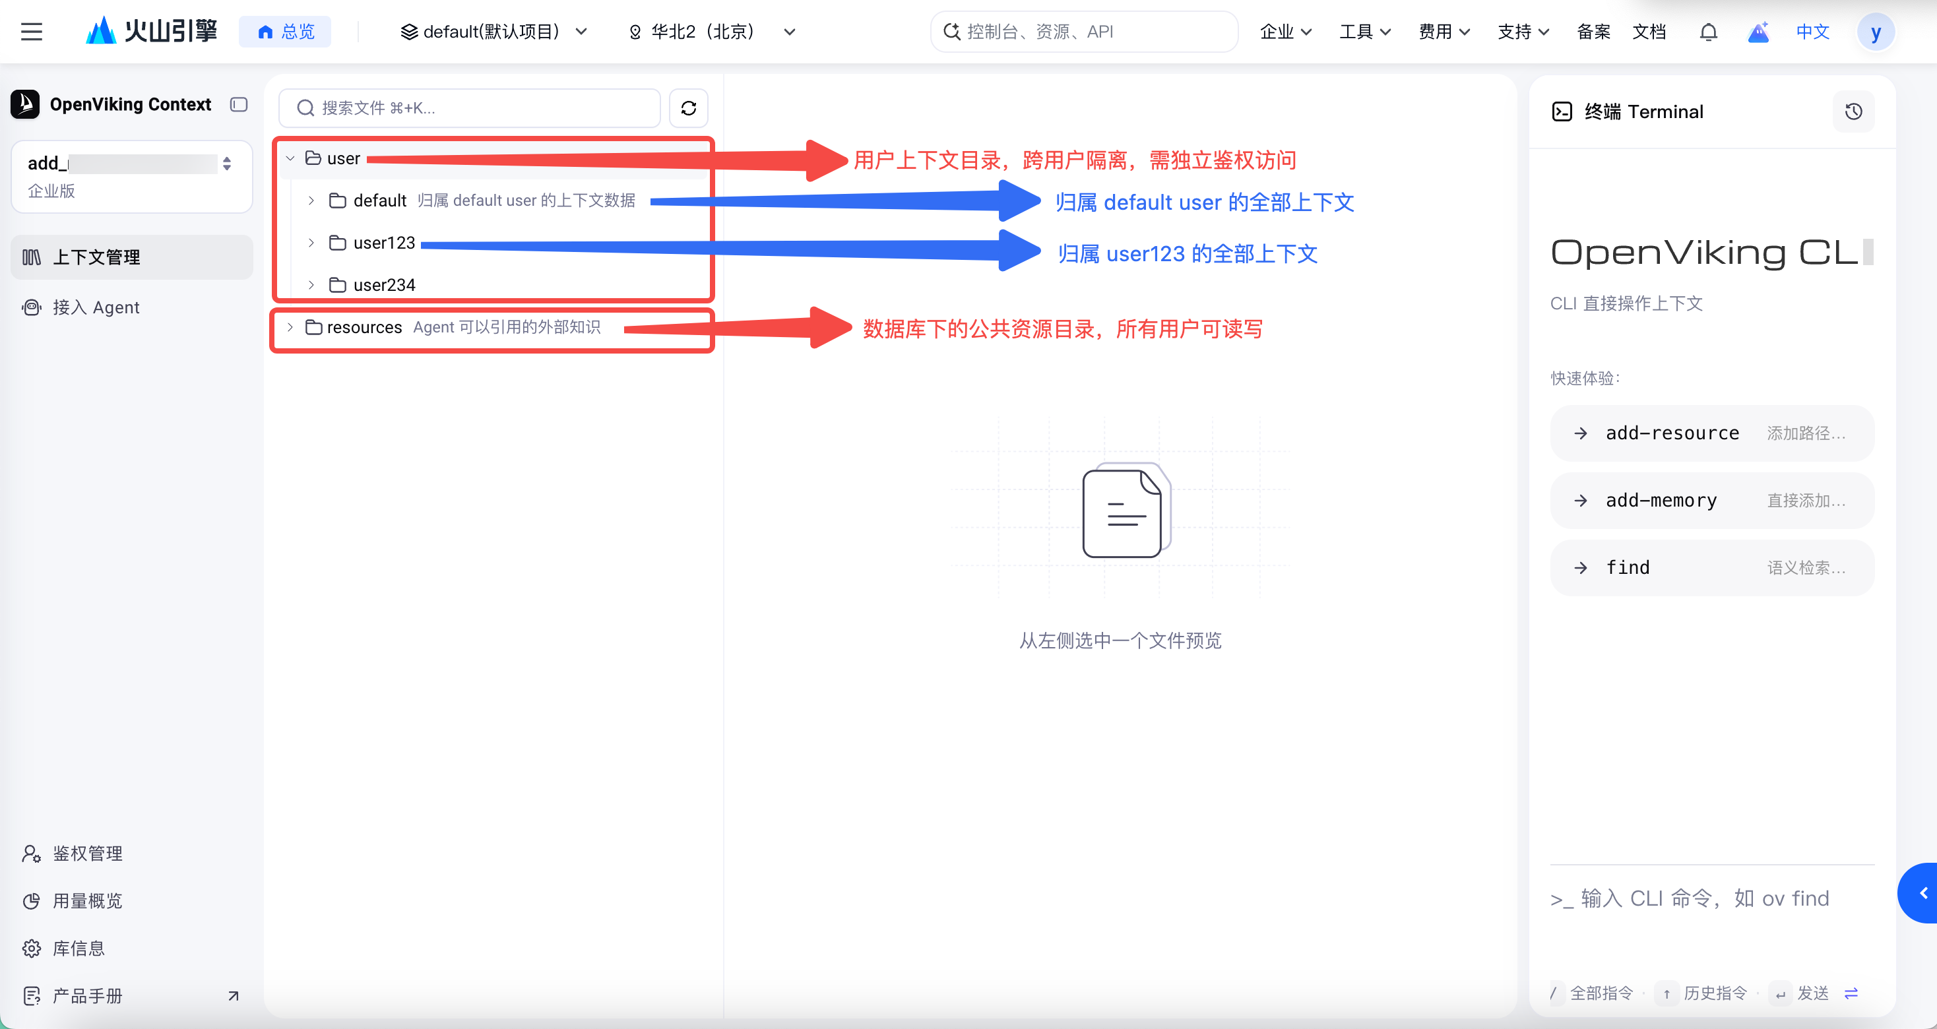Collapse the user folder in tree
Image resolution: width=1937 pixels, height=1029 pixels.
pos(290,158)
